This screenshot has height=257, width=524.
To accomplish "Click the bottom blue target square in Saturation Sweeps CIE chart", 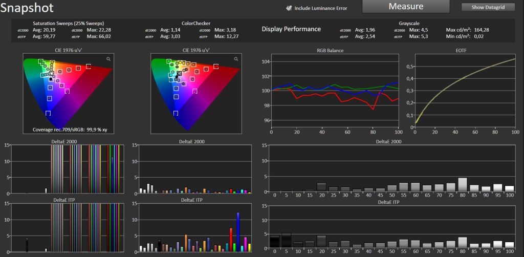I will click(48, 113).
